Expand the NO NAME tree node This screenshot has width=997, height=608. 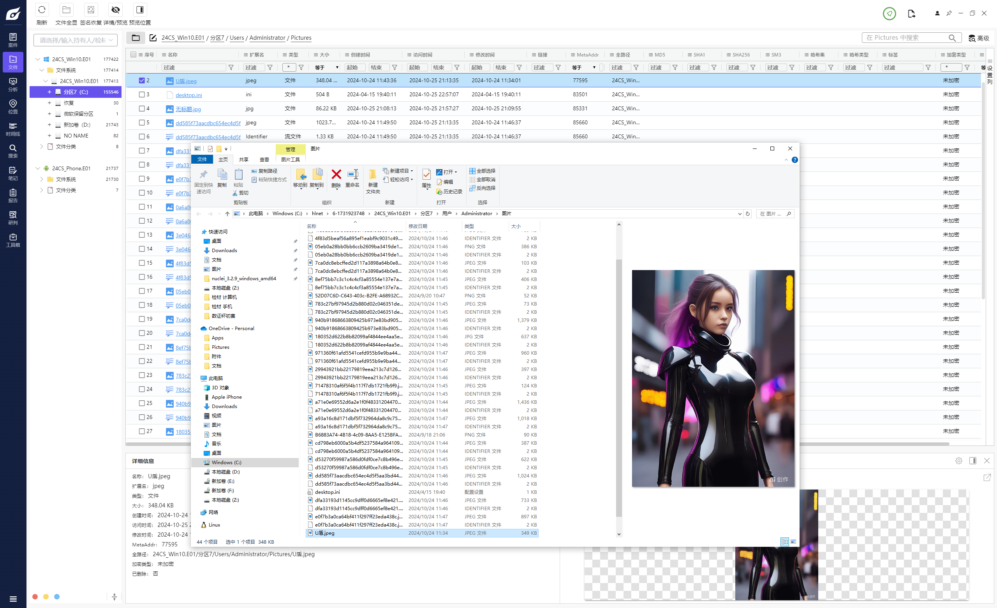(x=49, y=136)
